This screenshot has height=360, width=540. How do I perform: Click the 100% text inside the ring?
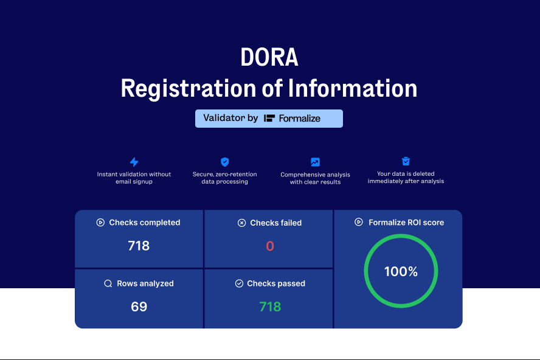pyautogui.click(x=401, y=271)
